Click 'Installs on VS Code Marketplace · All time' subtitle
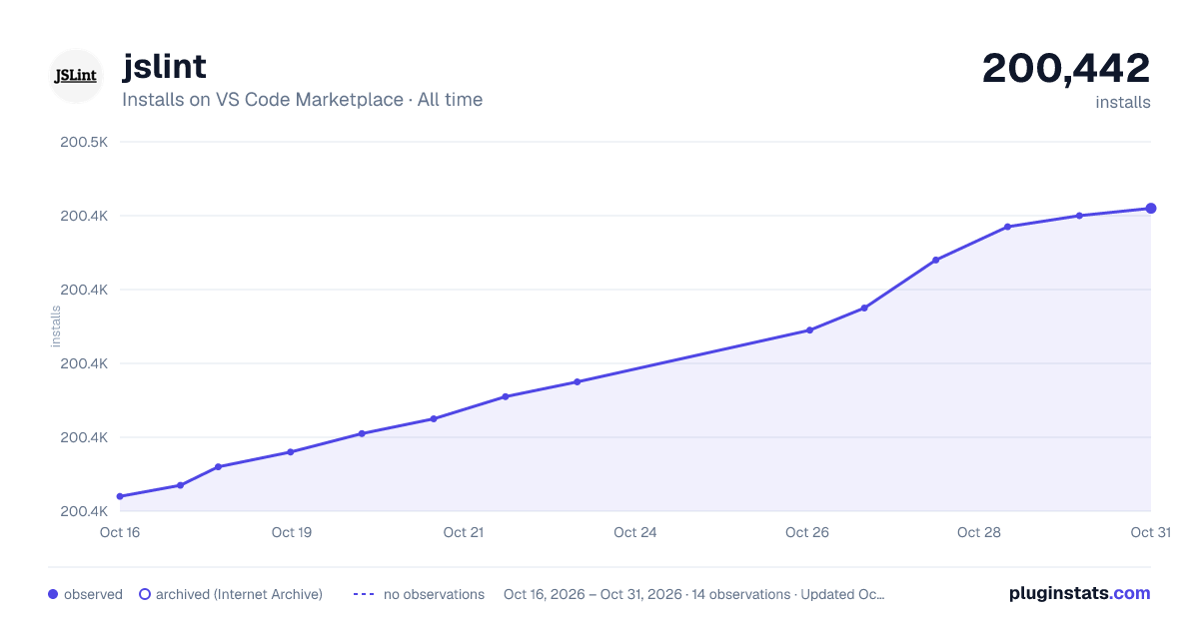The width and height of the screenshot is (1199, 629). [302, 100]
